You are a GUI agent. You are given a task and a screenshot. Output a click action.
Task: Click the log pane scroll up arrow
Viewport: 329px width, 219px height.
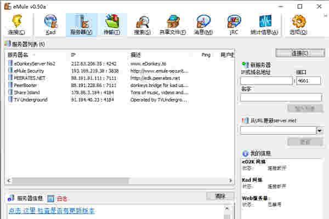pos(227,209)
